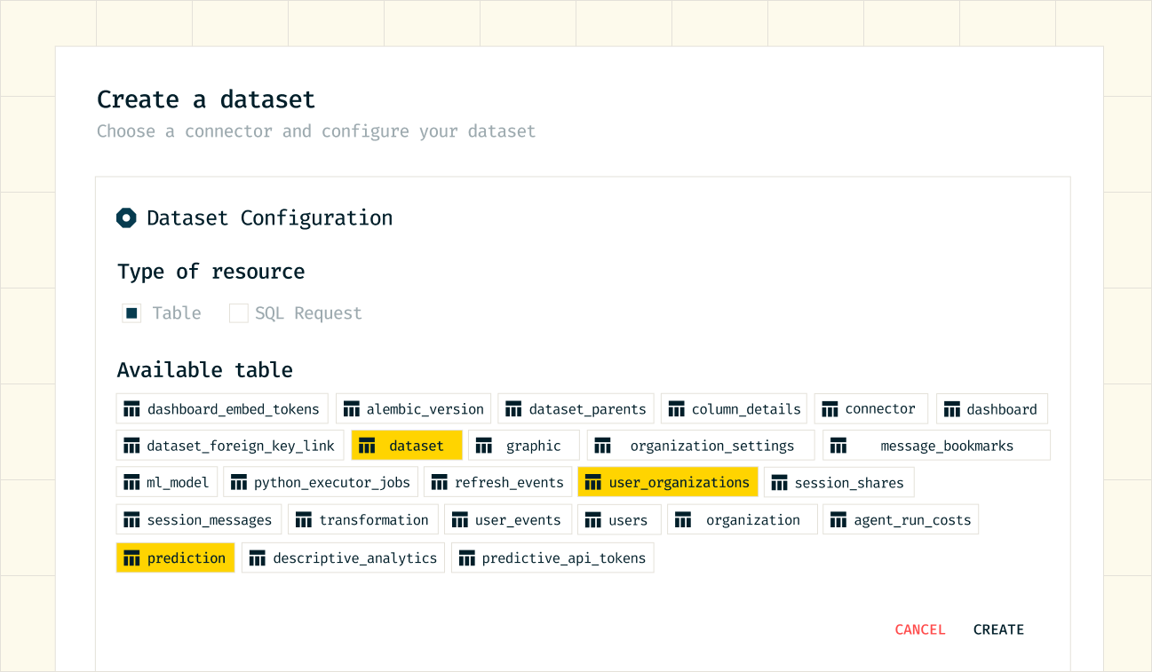Click the Dataset Configuration gear icon
The image size is (1152, 672).
pos(127,217)
